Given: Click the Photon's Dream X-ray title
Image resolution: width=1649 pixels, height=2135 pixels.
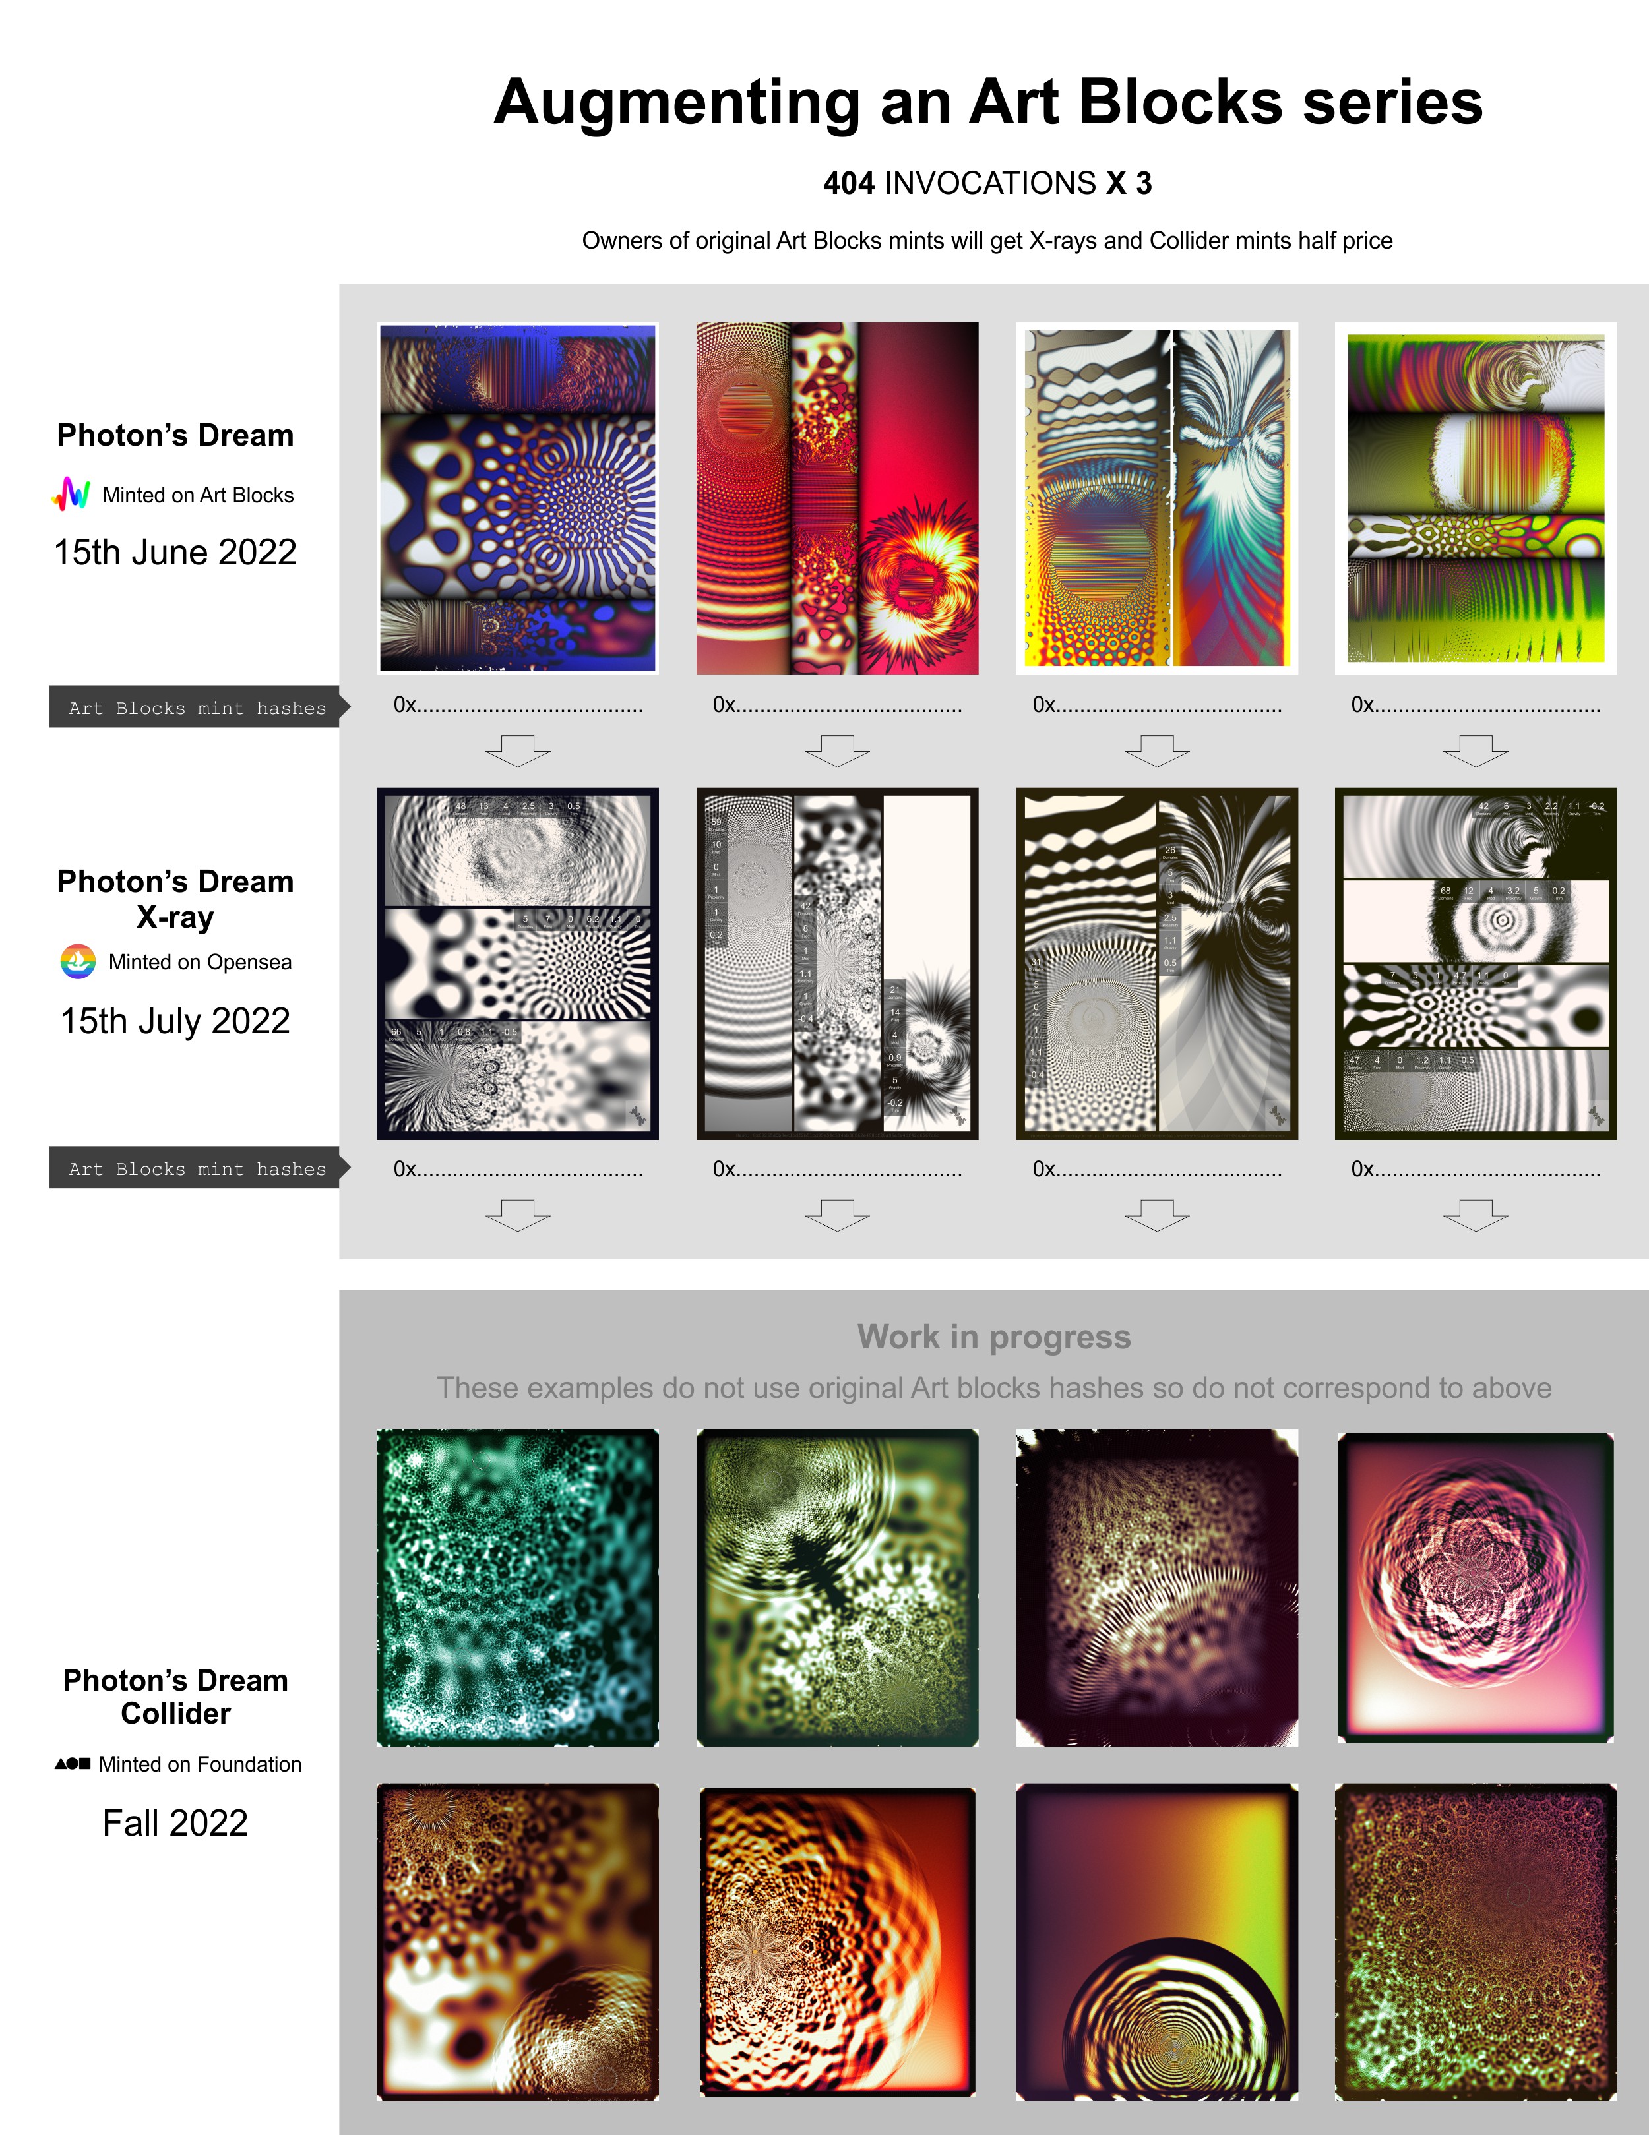Looking at the screenshot, I should 175,899.
